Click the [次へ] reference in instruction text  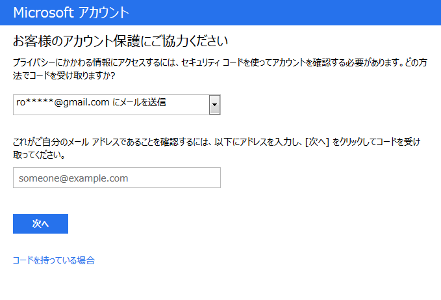pos(317,142)
